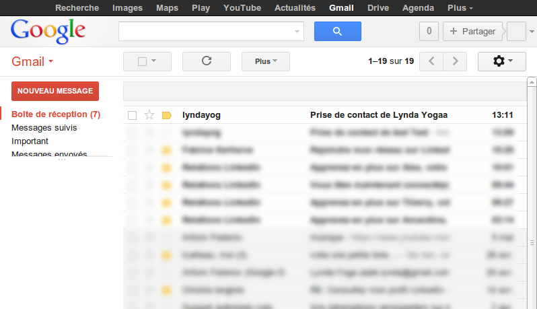Viewport: 537px width, 309px height.
Task: Star the lyndayog message
Action: (x=149, y=115)
